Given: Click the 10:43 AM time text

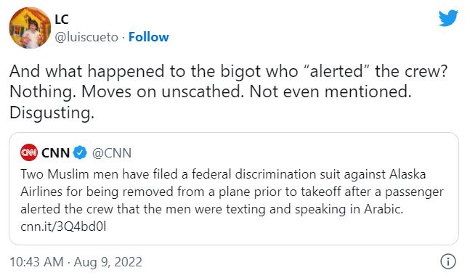Looking at the screenshot, I should [36, 262].
